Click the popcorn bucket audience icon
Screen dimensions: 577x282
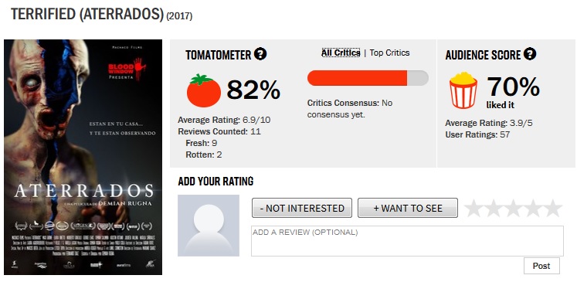click(463, 90)
